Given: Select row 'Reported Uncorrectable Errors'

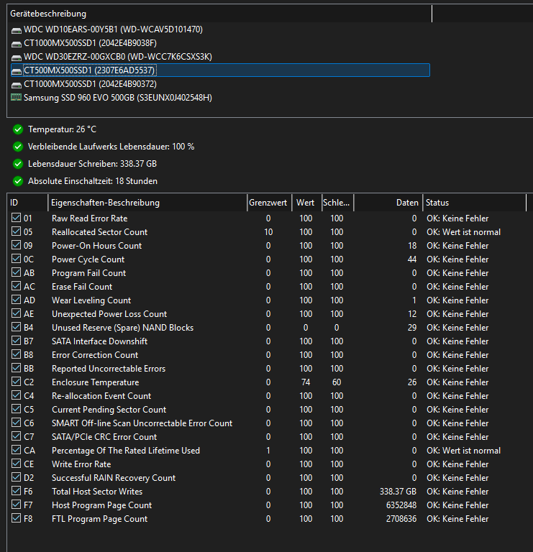Looking at the screenshot, I should pyautogui.click(x=268, y=369).
